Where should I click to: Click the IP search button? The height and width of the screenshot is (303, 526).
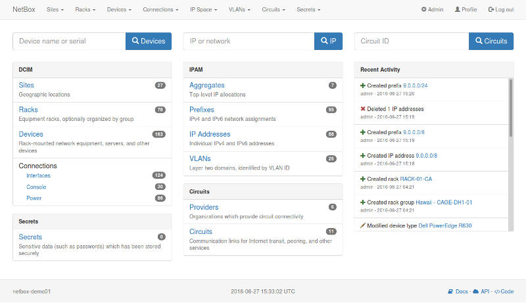click(328, 41)
